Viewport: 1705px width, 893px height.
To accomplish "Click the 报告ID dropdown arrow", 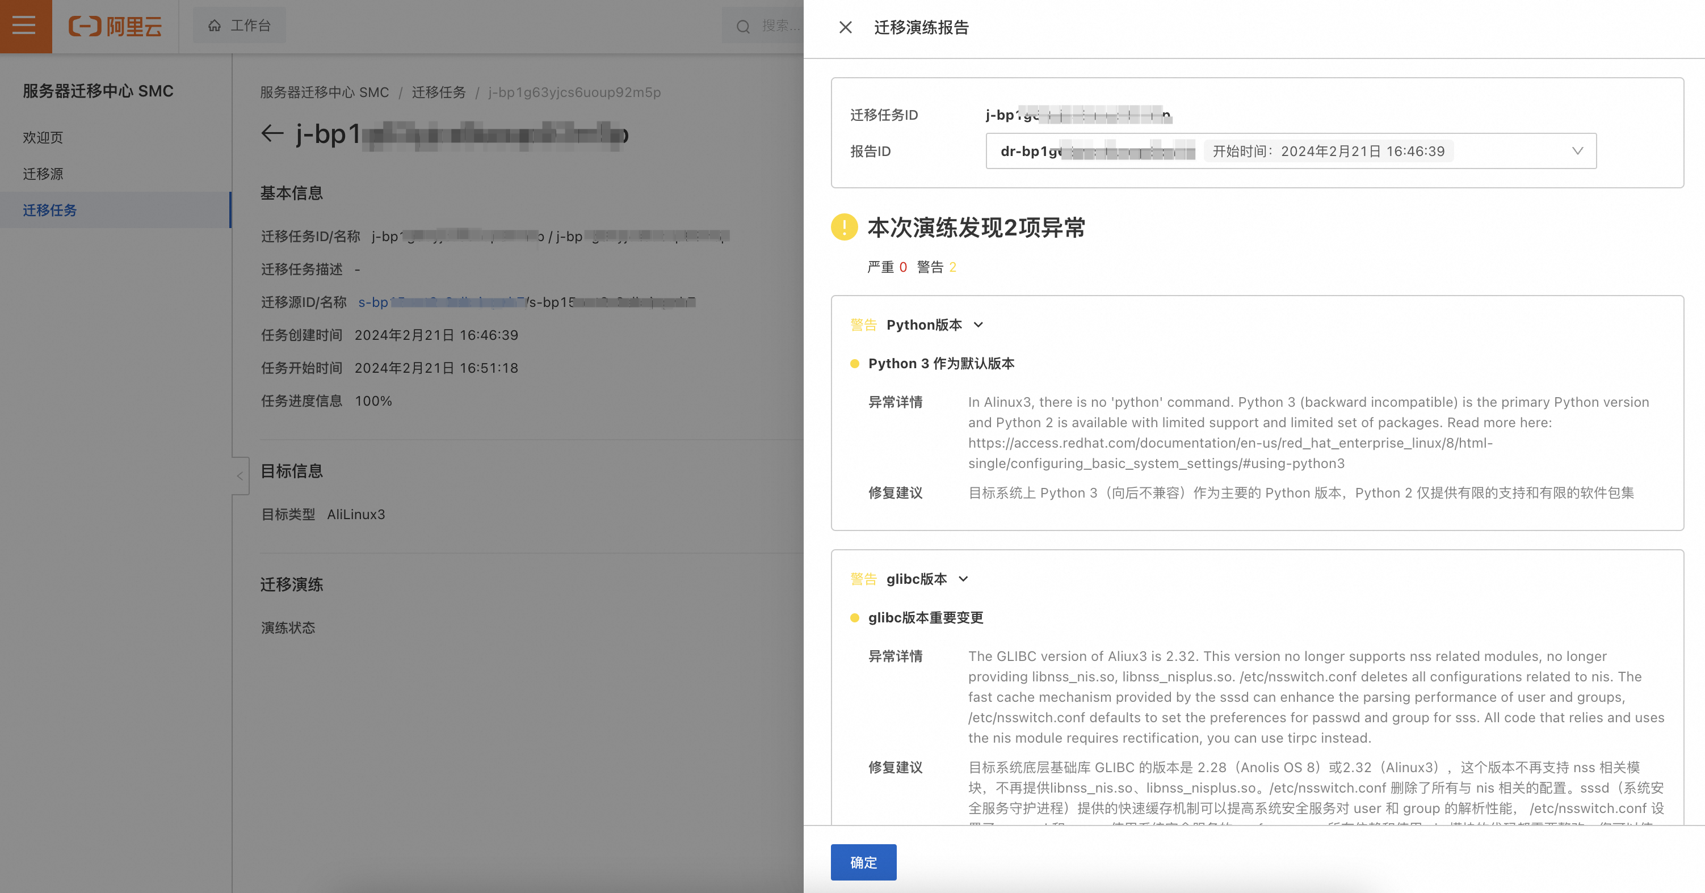I will pos(1577,151).
